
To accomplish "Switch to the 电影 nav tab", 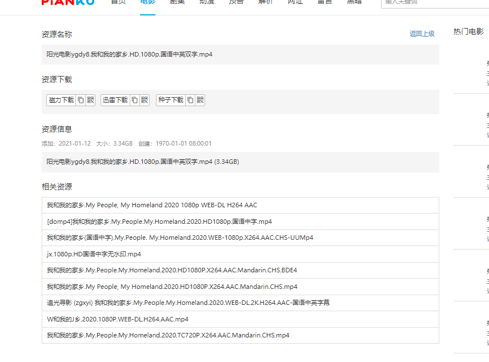I will (147, 2).
